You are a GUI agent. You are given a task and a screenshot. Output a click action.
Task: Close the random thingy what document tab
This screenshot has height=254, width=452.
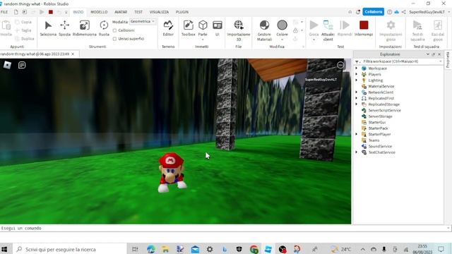[x=73, y=54]
